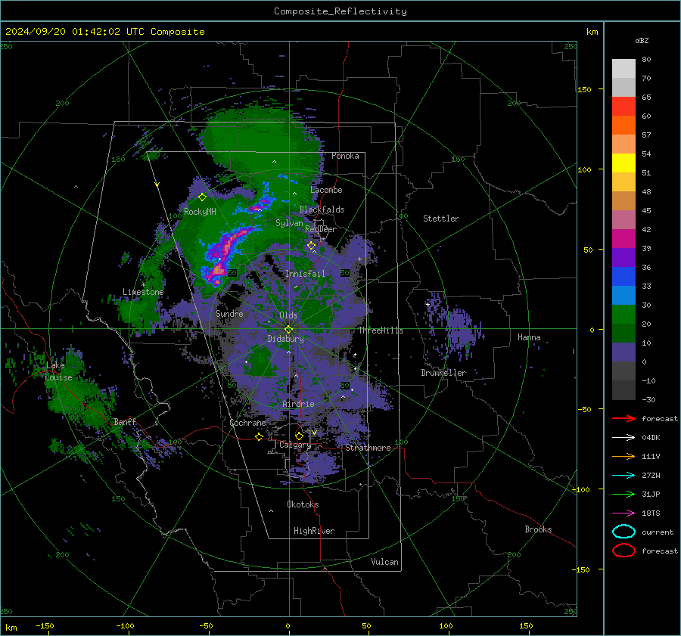The height and width of the screenshot is (636, 681).
Task: Select the yellow diamond marker above RockyMH
Action: [202, 197]
